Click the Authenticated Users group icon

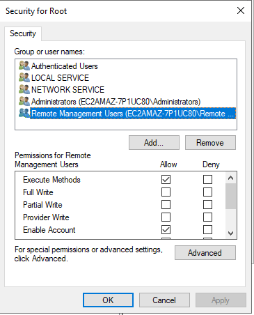click(24, 66)
